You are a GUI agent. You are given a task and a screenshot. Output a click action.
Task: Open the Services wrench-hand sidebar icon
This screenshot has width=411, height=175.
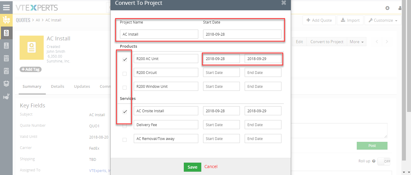click(6, 97)
